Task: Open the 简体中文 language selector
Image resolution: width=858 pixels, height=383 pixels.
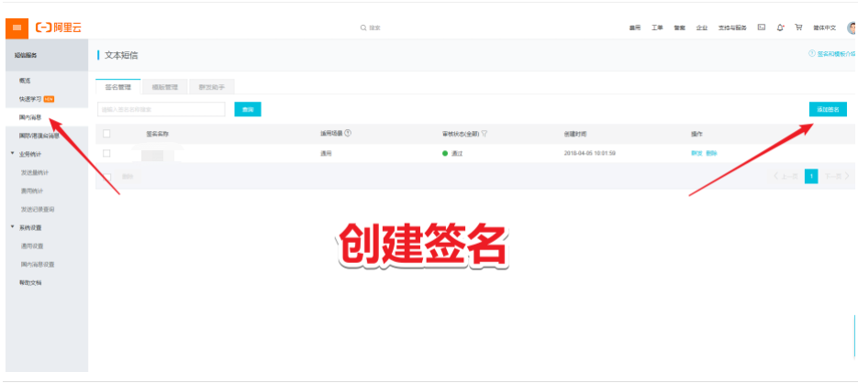Action: coord(824,27)
